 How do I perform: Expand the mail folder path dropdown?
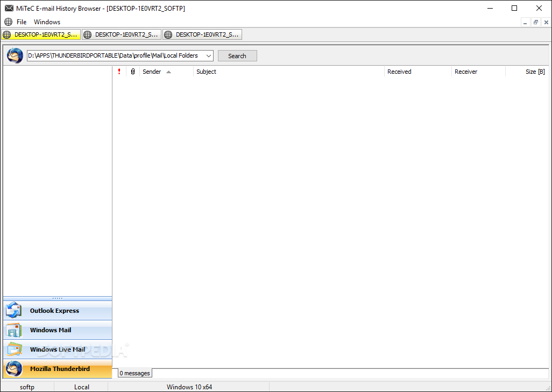click(x=208, y=55)
